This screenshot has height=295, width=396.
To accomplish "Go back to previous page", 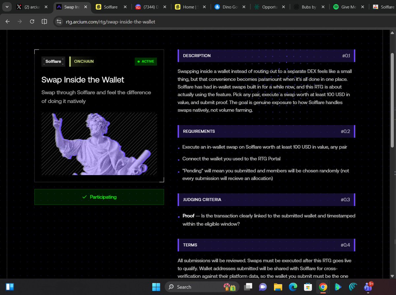I will point(8,21).
